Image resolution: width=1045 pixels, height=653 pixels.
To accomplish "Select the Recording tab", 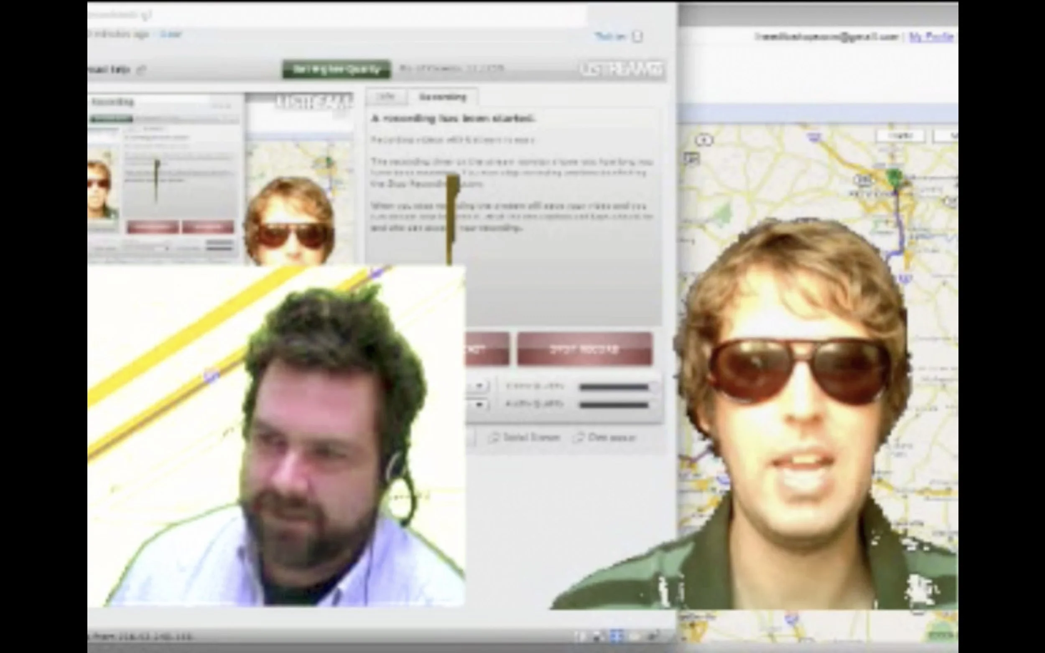I will coord(442,97).
